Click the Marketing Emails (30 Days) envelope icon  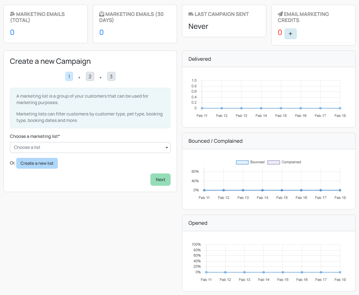point(102,14)
